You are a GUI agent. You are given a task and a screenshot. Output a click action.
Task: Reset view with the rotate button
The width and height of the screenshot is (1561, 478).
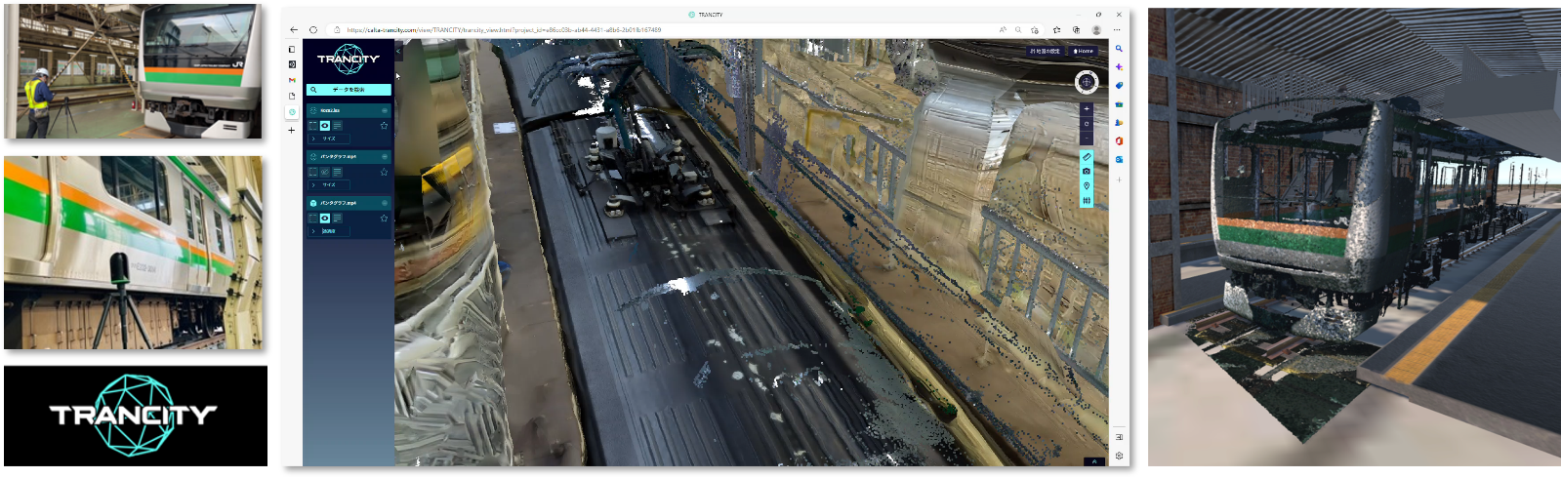coord(1087,124)
